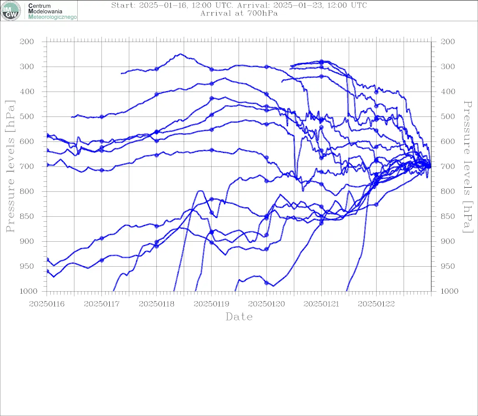Screen dimensions: 478x416
Task: Click the left axis 700 label
Action: tap(27, 167)
